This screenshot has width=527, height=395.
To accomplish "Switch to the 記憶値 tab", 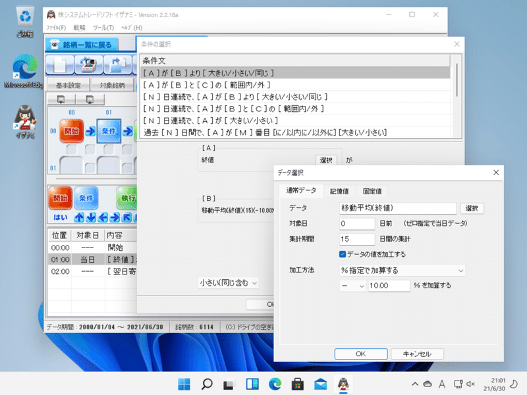I will coord(339,191).
